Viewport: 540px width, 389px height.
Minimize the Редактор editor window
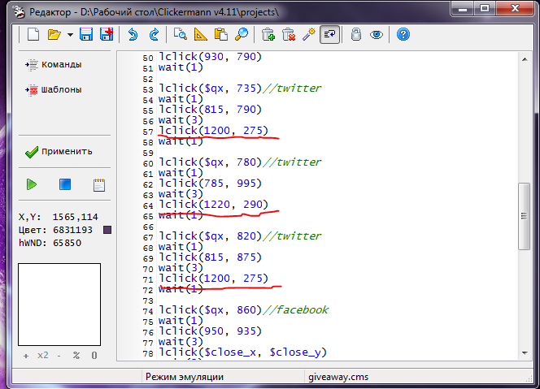coord(463,8)
